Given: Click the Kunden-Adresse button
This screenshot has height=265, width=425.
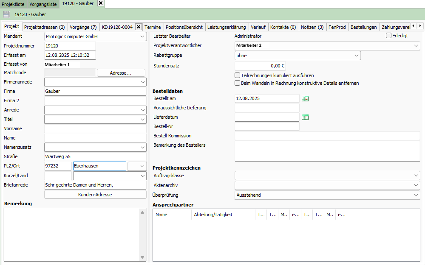Looking at the screenshot, I should [x=95, y=195].
